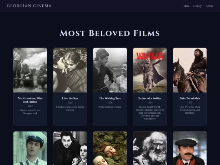Open the Main navigation link
The image size is (220, 165).
[186, 6]
